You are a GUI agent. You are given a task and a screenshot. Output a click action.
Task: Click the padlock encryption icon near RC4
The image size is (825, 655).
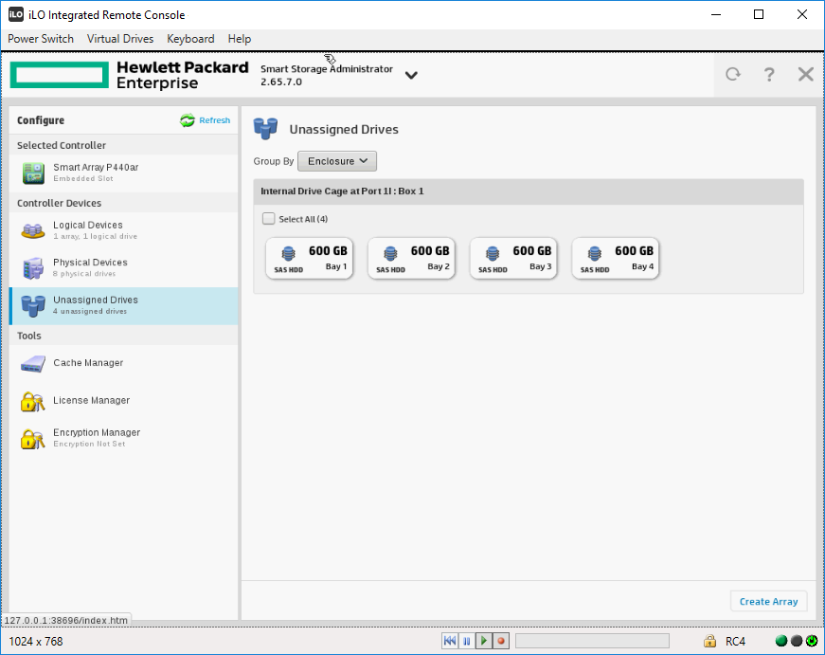[709, 641]
